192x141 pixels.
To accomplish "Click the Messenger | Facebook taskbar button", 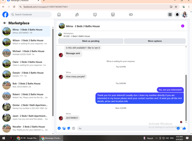I will pyautogui.click(x=51, y=138).
